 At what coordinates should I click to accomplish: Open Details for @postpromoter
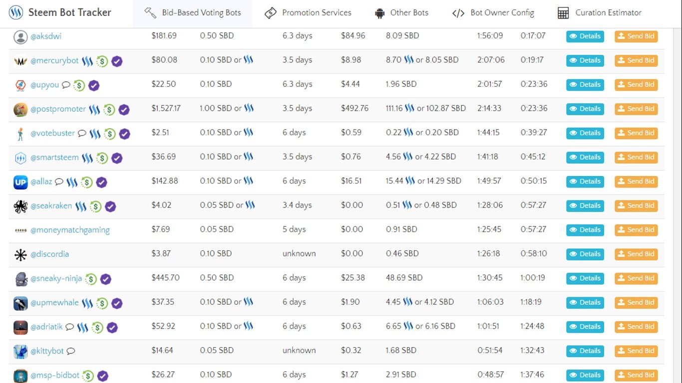[x=585, y=109]
